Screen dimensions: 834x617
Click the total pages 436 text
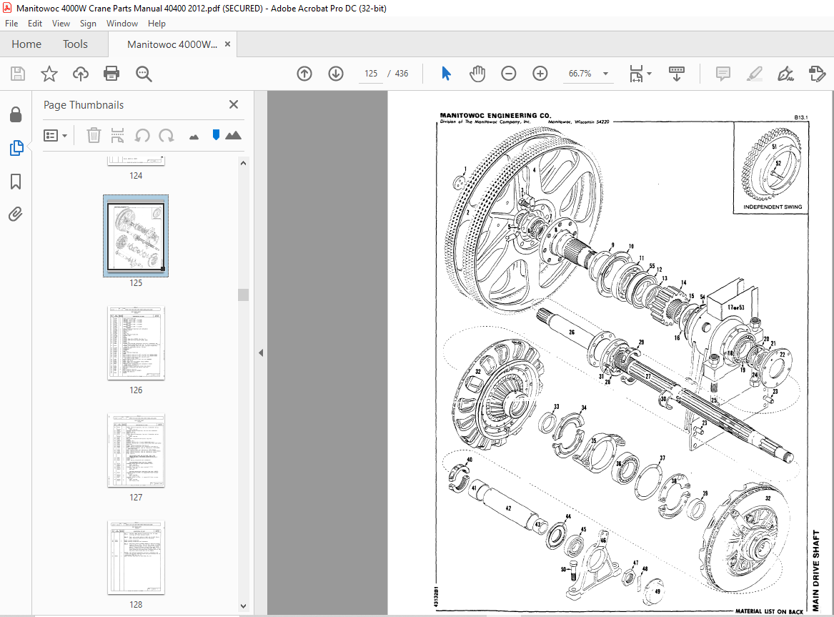coord(402,74)
